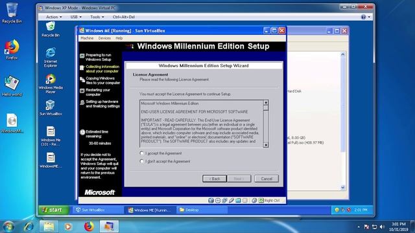Select 'I don't accept the Agreement' option
415x233 pixels.
141,161
